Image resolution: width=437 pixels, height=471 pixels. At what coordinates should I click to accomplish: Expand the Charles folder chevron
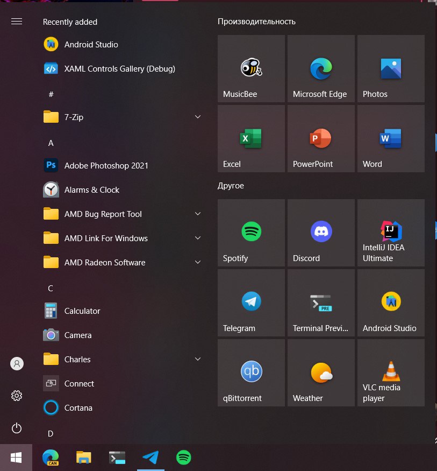click(198, 359)
